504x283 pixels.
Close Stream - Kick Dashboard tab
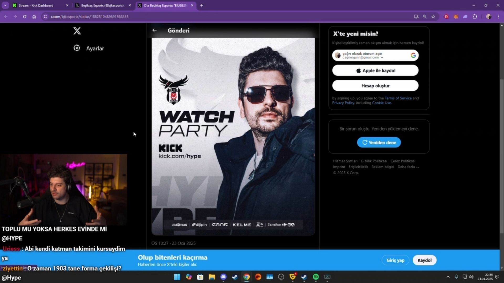pyautogui.click(x=67, y=5)
